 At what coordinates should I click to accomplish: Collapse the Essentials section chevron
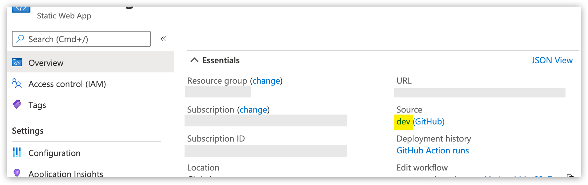(194, 60)
